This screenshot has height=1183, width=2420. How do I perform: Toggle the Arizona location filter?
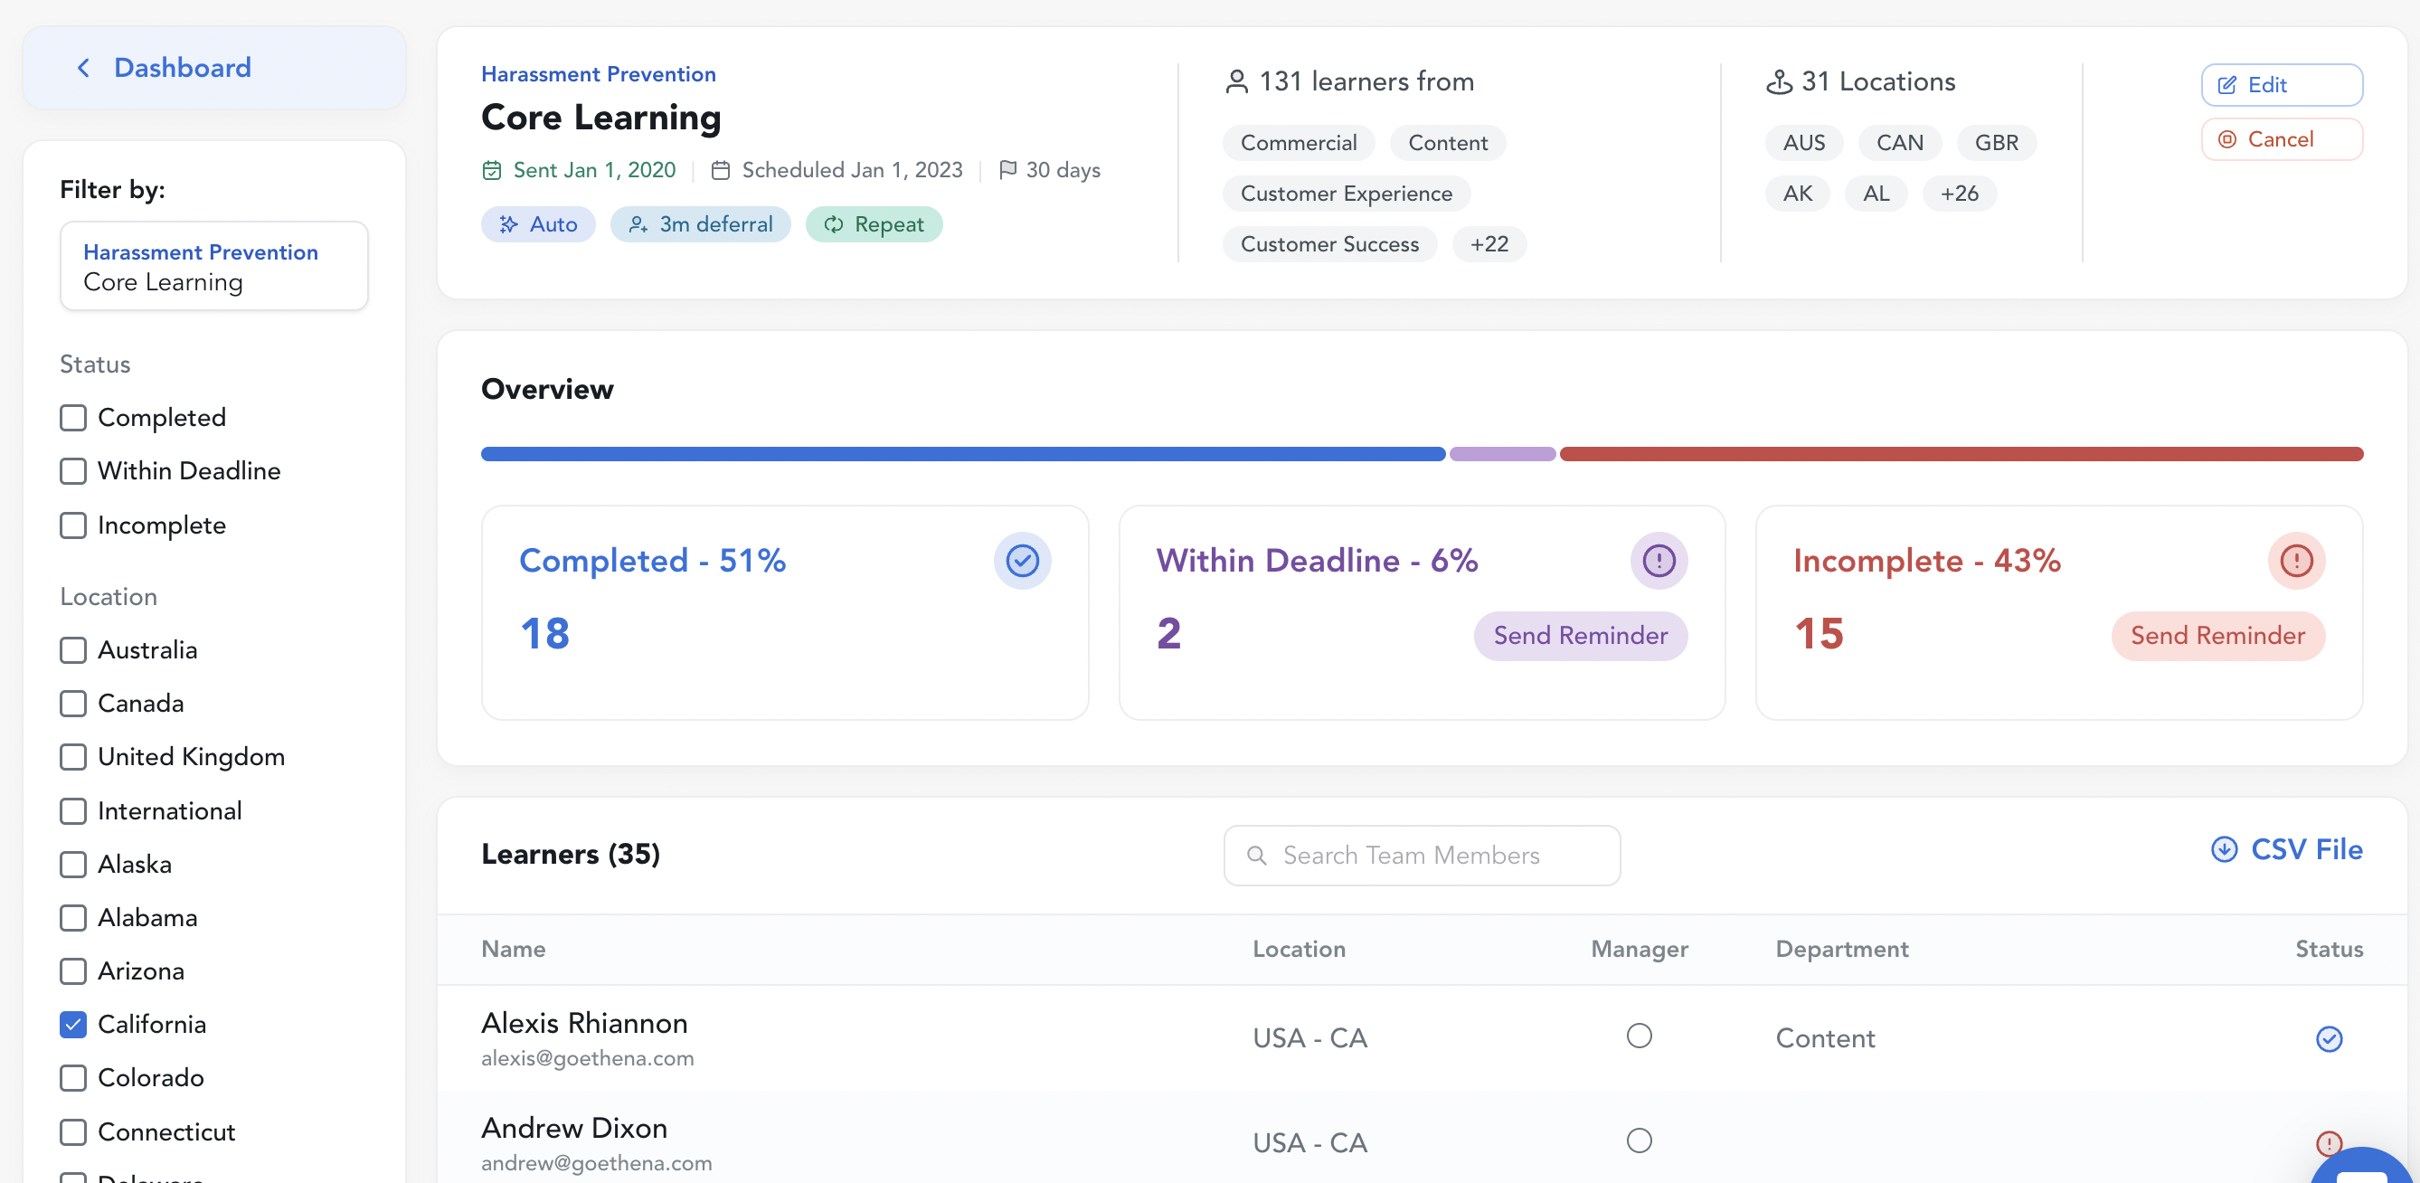73,971
